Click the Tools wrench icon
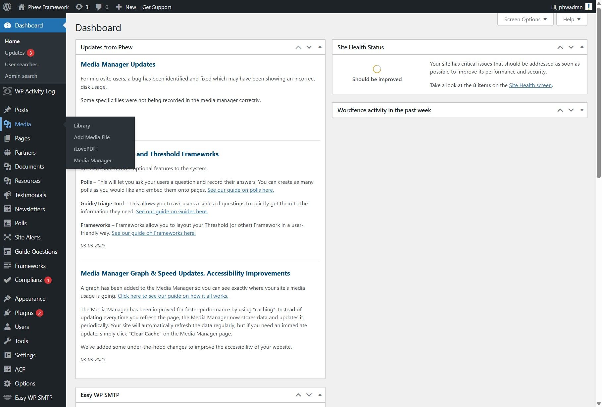This screenshot has width=602, height=407. click(x=7, y=341)
